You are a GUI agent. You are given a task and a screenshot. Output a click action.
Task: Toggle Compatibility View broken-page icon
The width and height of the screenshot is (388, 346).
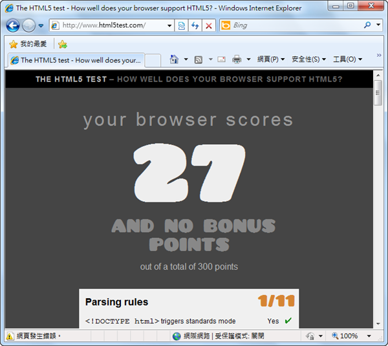click(x=181, y=25)
